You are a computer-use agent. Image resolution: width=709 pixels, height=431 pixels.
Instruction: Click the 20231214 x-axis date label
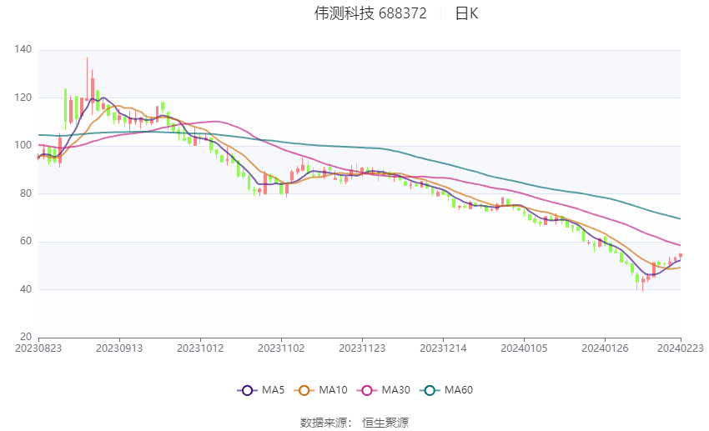coord(443,348)
